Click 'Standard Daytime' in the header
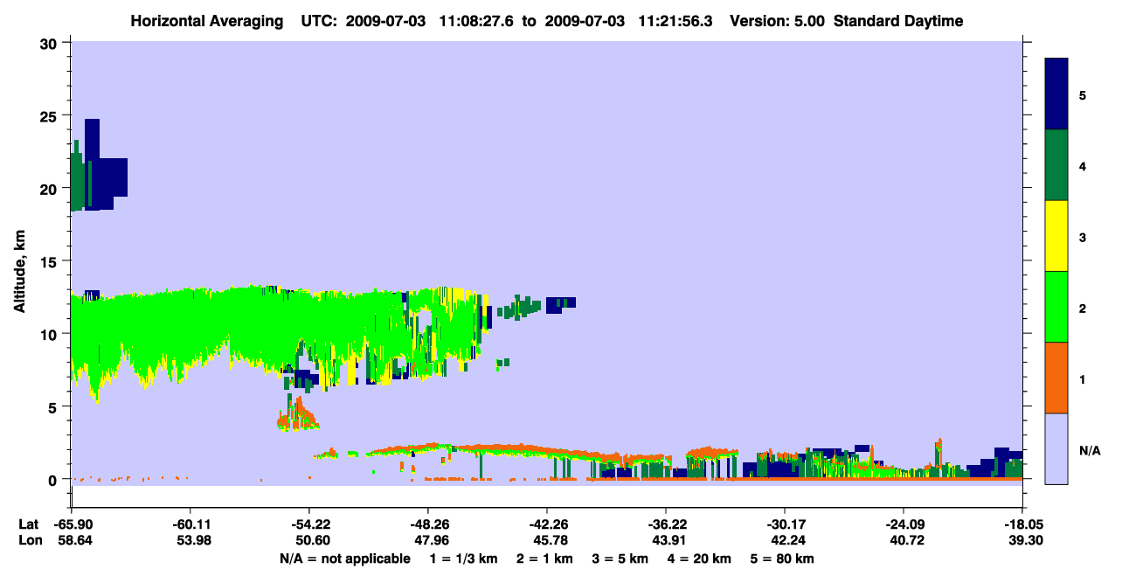This screenshot has height=583, width=1136. coord(898,21)
